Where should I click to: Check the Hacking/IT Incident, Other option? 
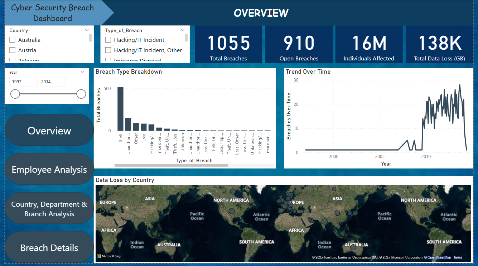point(108,50)
